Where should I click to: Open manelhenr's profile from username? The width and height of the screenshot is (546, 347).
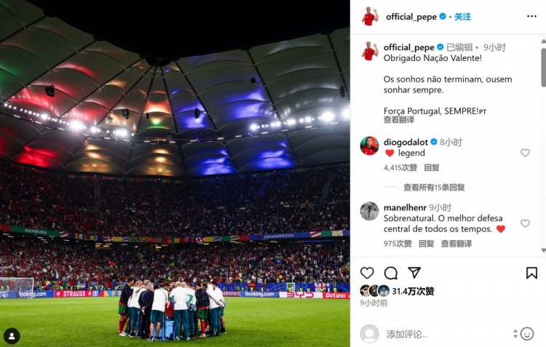(x=405, y=208)
